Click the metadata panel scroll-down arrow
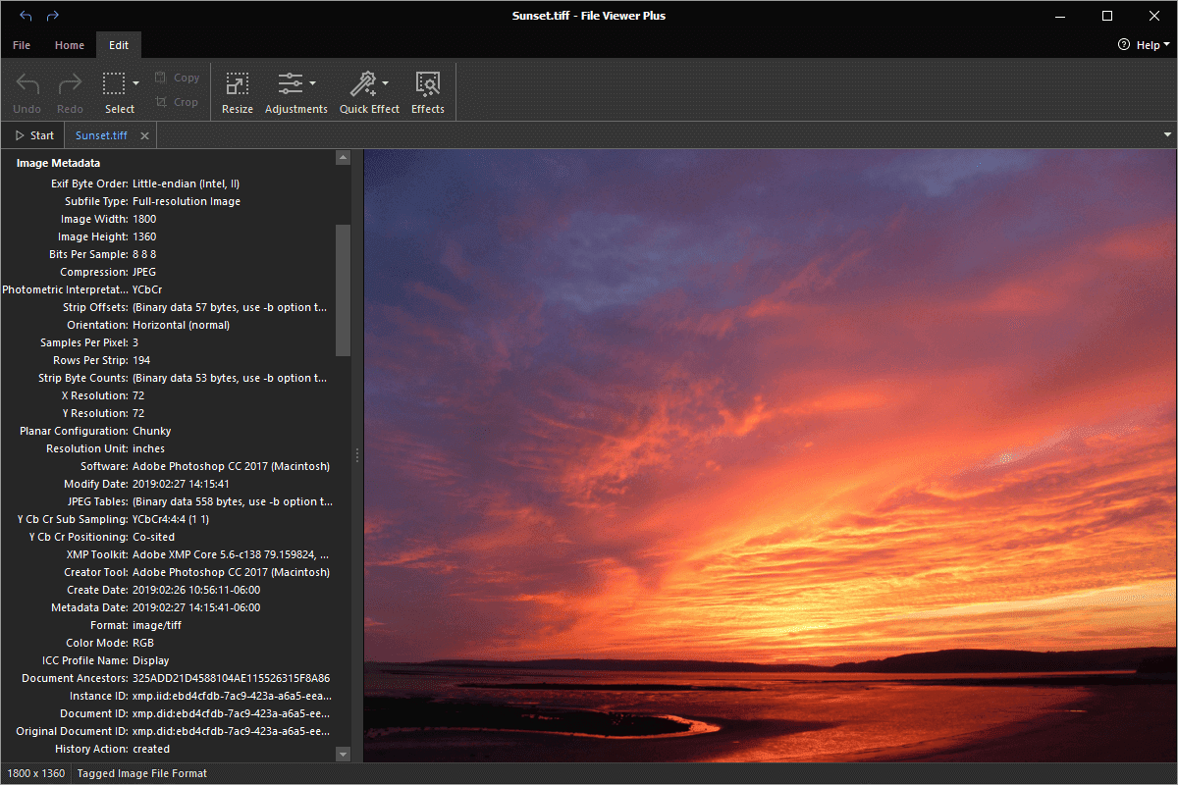 coord(343,754)
